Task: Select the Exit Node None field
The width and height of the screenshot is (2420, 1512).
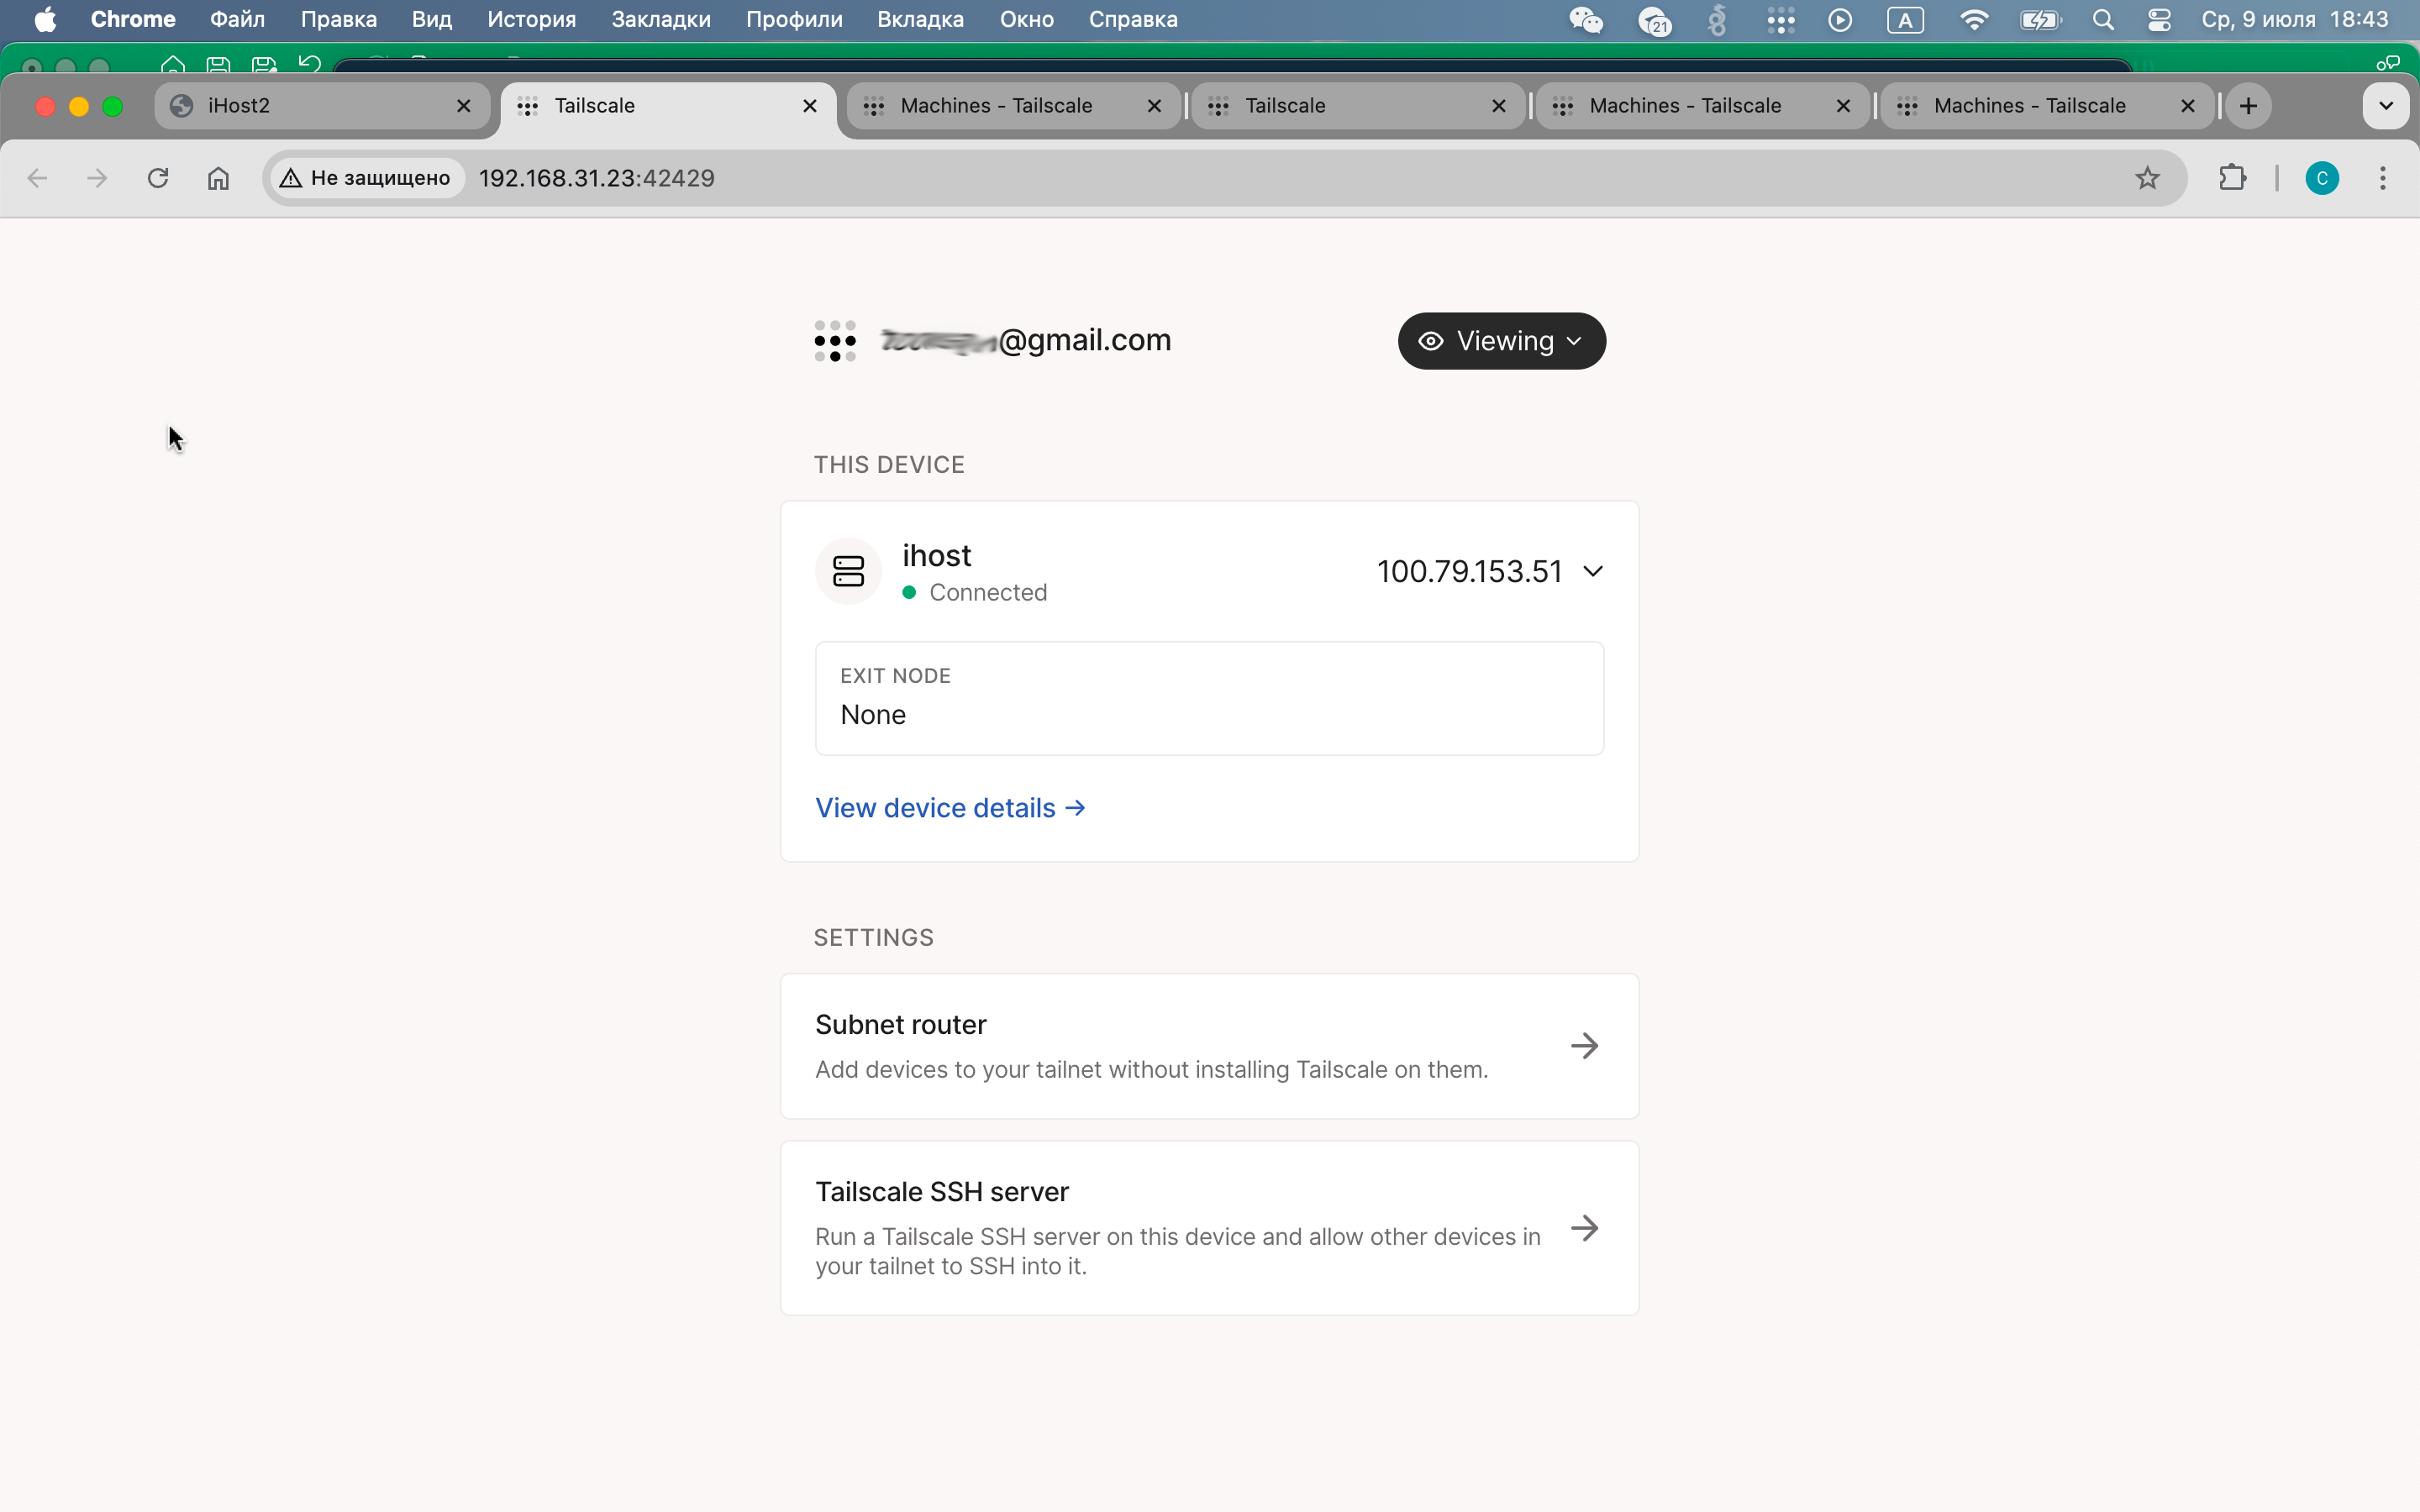Action: [x=1209, y=698]
